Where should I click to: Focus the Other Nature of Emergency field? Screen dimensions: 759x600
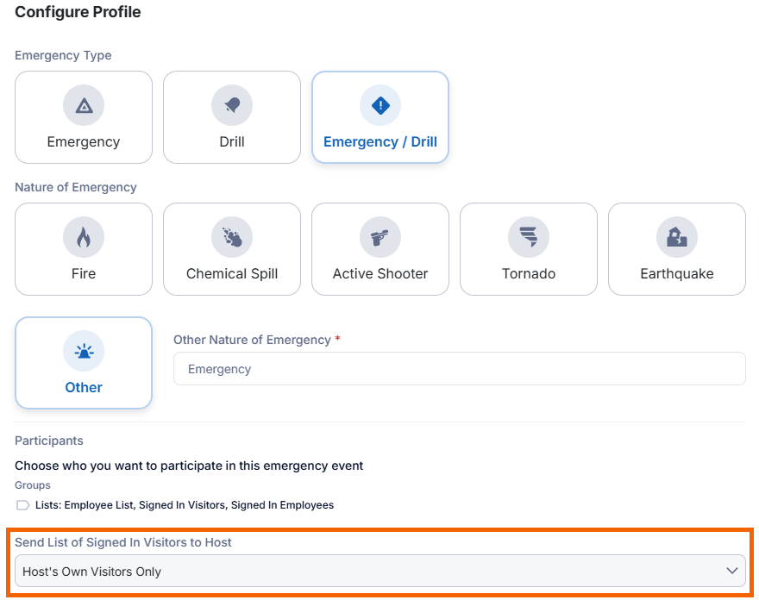pos(460,369)
